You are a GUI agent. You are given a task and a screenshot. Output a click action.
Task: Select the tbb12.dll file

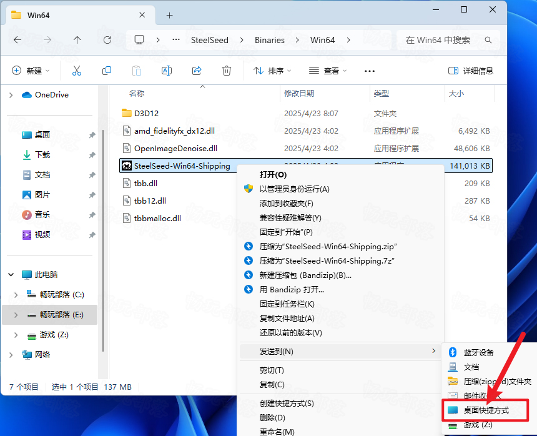tap(150, 201)
